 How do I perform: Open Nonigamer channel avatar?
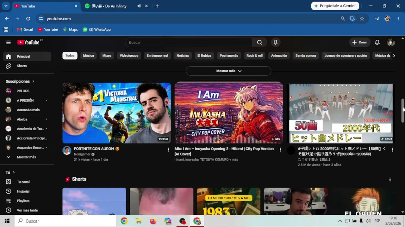(x=67, y=150)
